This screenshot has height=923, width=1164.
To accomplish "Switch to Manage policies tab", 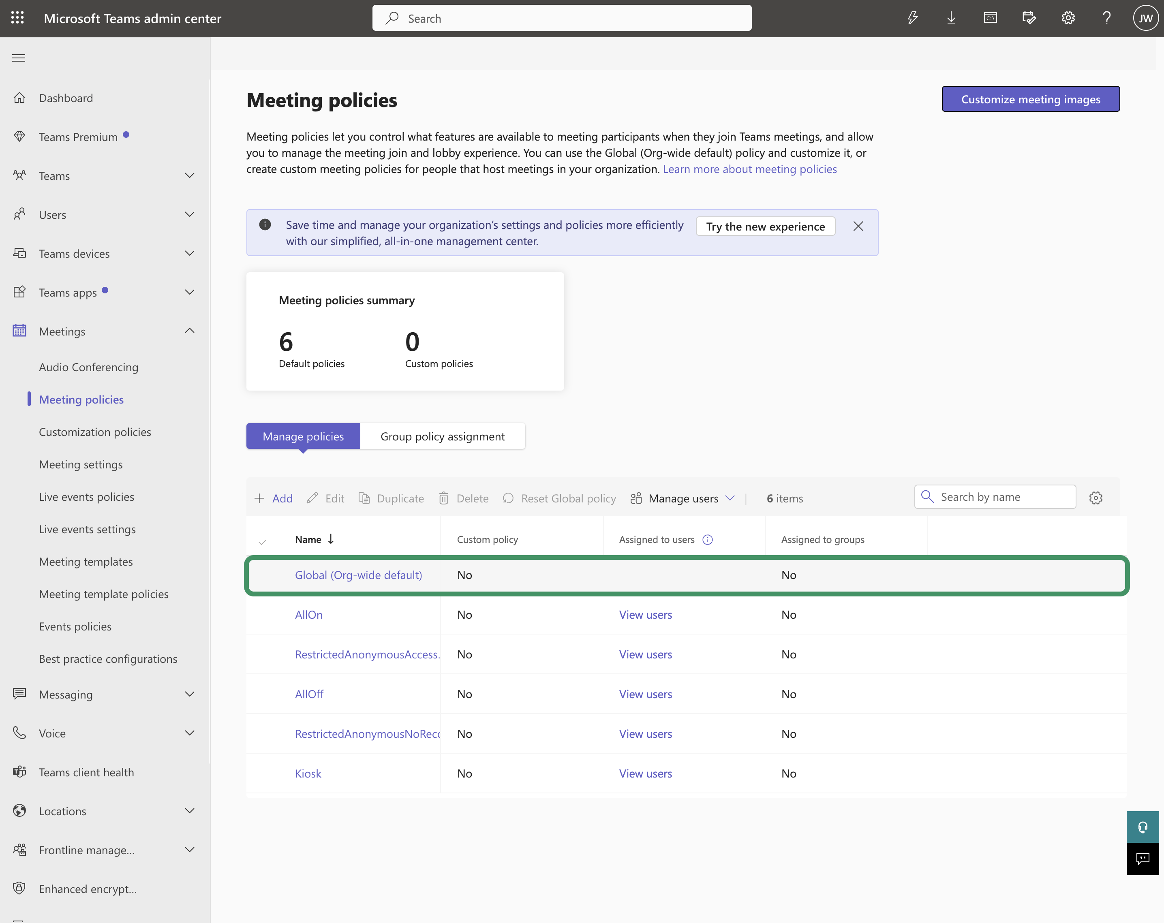I will (x=303, y=436).
